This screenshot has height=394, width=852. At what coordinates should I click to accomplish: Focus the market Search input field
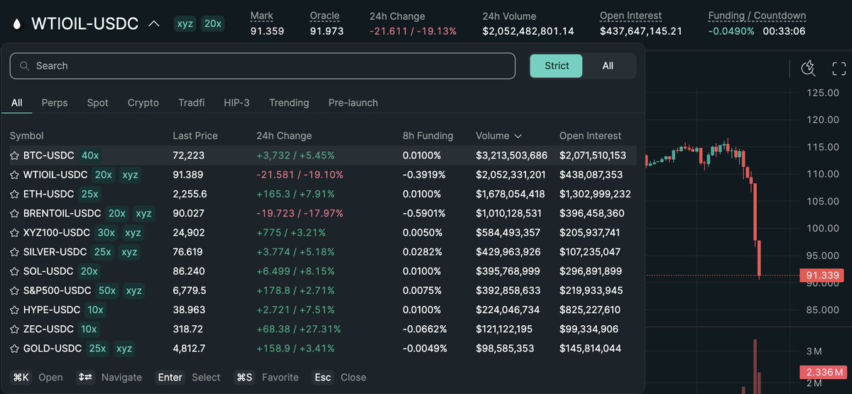coord(263,66)
